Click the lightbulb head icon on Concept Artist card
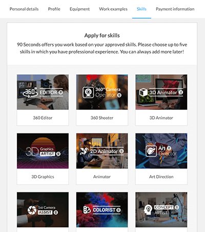 pos(148,209)
